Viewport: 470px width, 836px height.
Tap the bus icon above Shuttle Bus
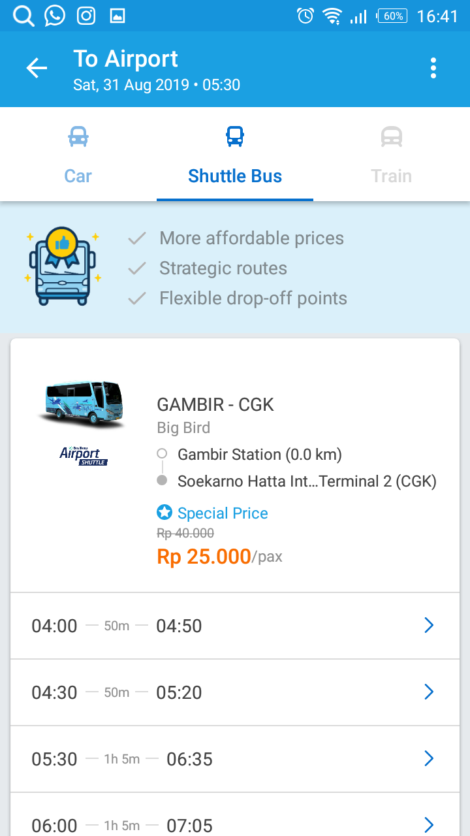tap(235, 137)
